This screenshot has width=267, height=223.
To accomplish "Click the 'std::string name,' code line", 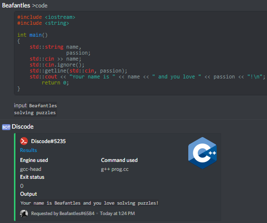I will click(55, 47).
